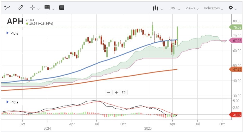Screen dimensions: 243x132
Task: Click the 10.97 (+16.86%) change text
Action: click(x=41, y=24)
